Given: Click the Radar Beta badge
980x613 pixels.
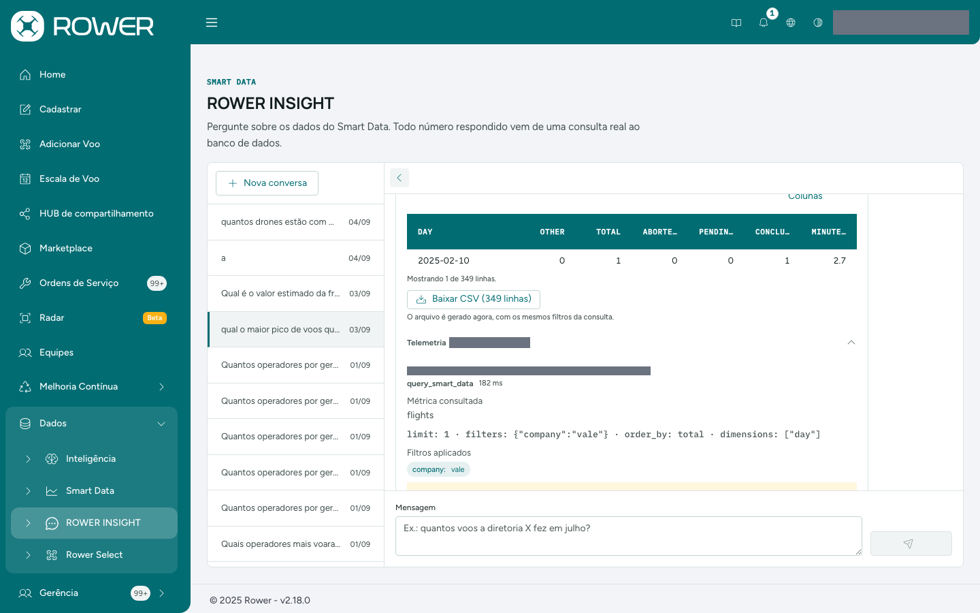Looking at the screenshot, I should 154,318.
